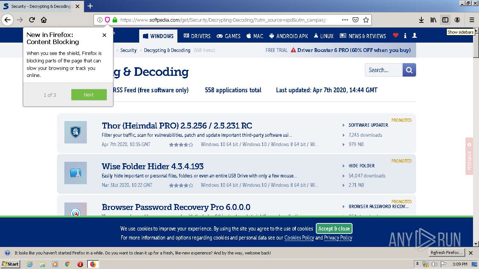Open Browser Password Recovery Pro page

[176, 207]
